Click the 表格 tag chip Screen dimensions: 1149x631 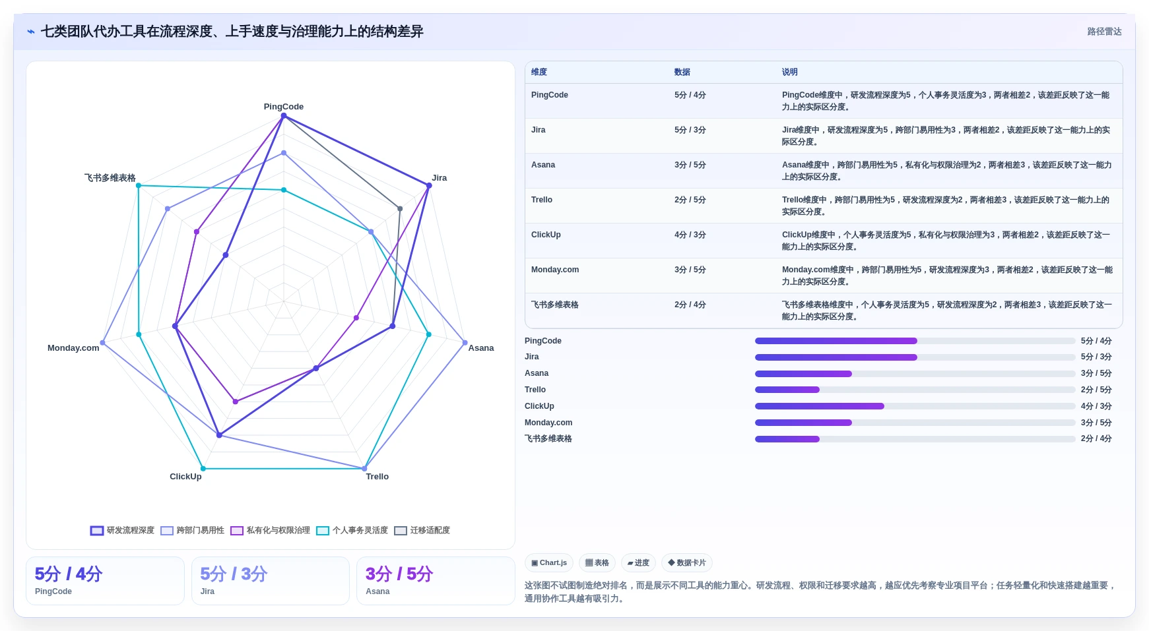click(597, 562)
